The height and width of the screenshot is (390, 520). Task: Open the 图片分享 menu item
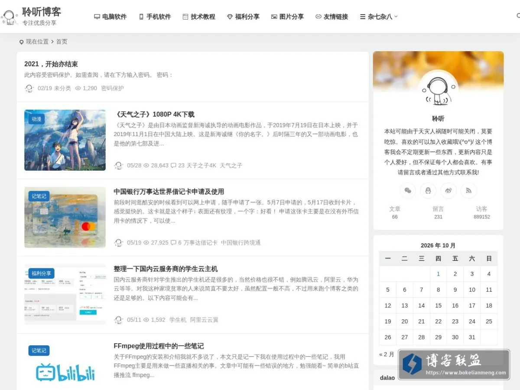[x=287, y=16]
